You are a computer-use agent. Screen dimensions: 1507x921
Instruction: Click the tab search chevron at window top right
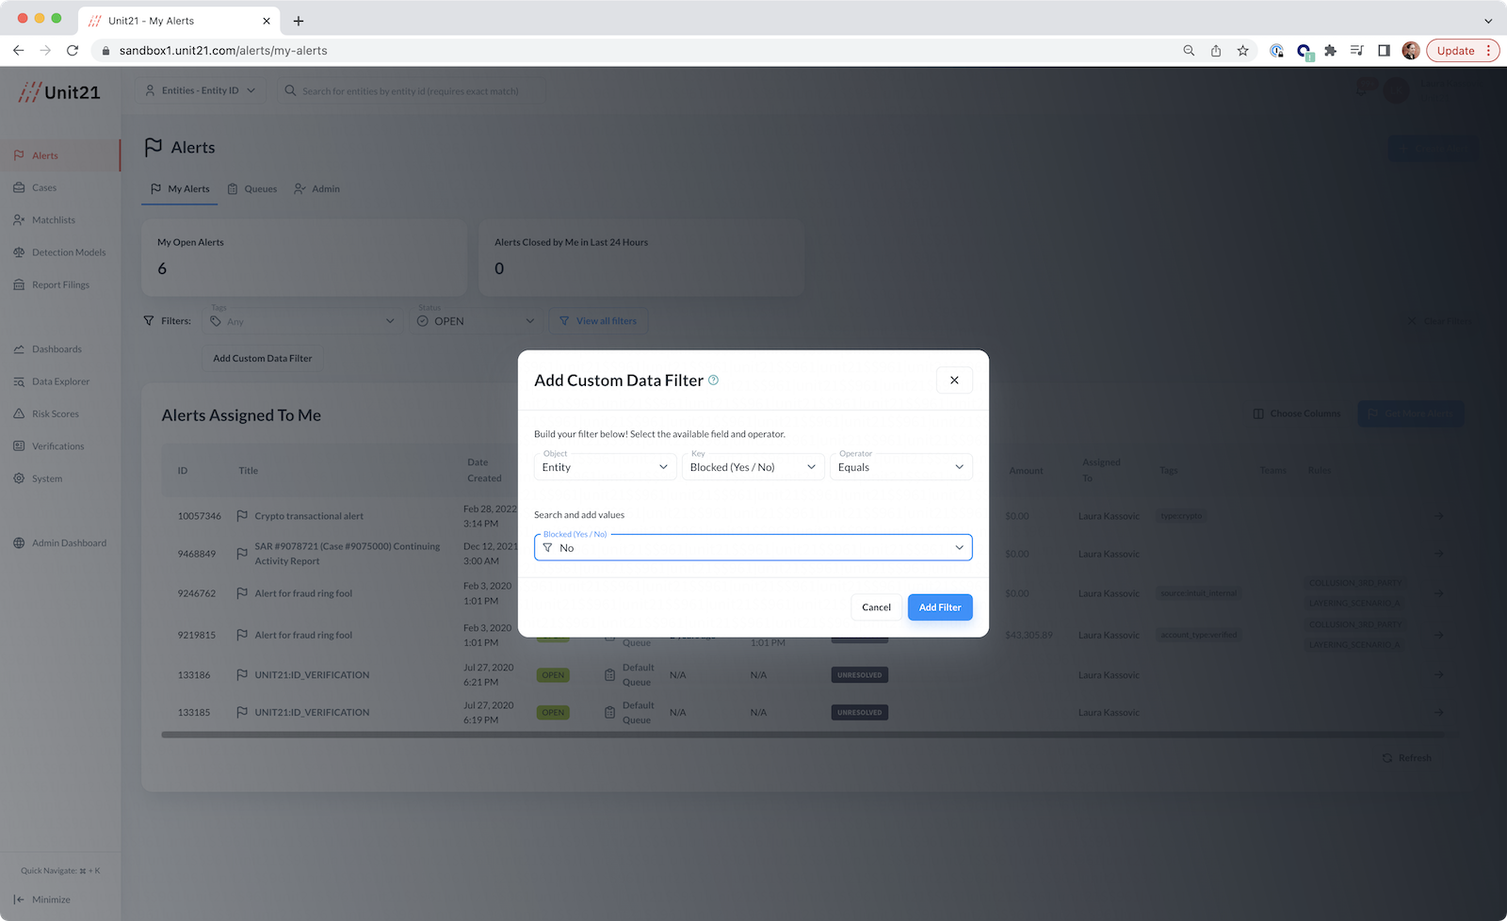[x=1488, y=21]
